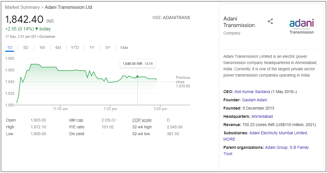The image size is (327, 173).
Task: Click the current price 1,842.40
Action: point(24,19)
